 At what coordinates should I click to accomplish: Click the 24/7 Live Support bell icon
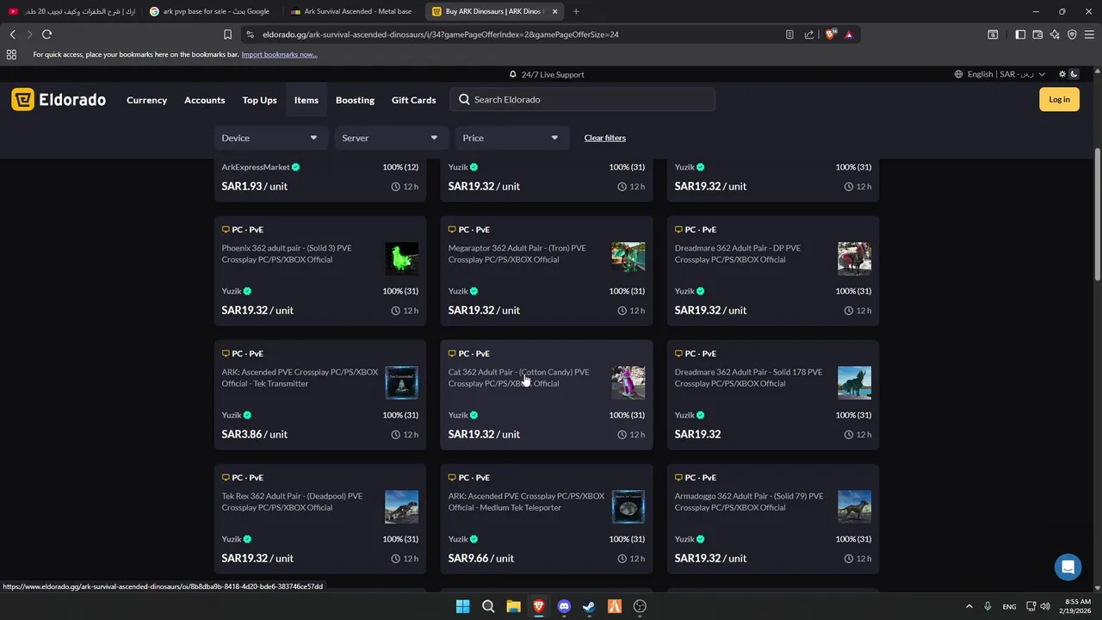point(513,75)
